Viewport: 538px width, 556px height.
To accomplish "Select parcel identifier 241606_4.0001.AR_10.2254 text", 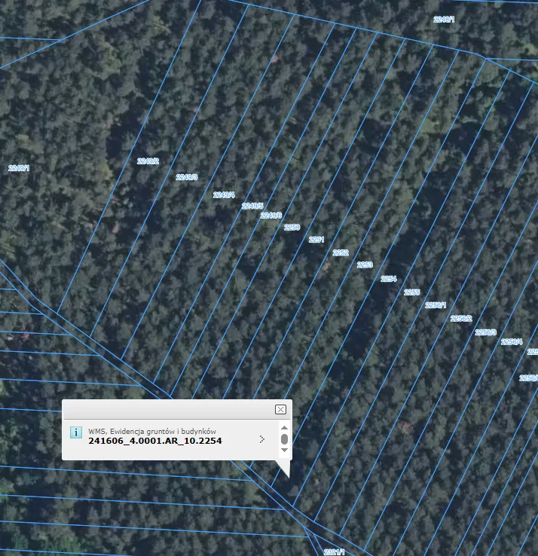I will pos(155,441).
